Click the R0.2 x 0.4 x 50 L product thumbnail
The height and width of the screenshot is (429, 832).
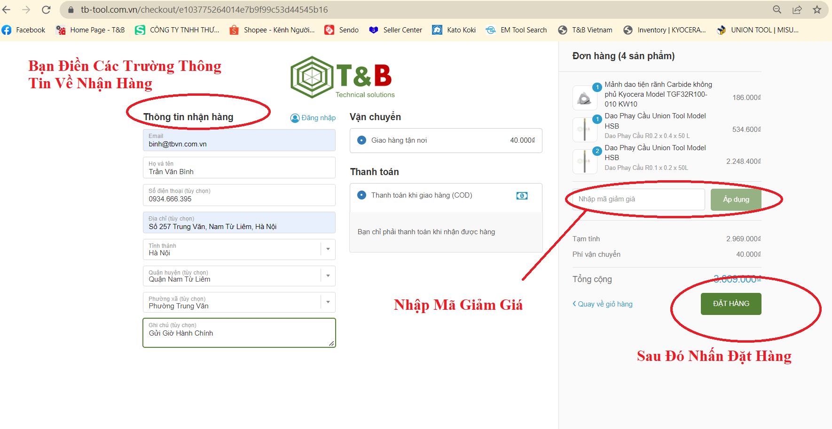[x=585, y=130]
